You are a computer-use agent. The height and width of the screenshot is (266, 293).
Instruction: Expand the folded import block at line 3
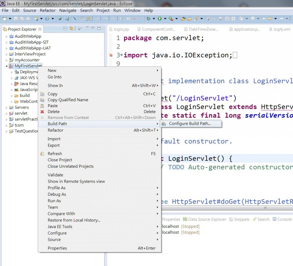tap(121, 55)
